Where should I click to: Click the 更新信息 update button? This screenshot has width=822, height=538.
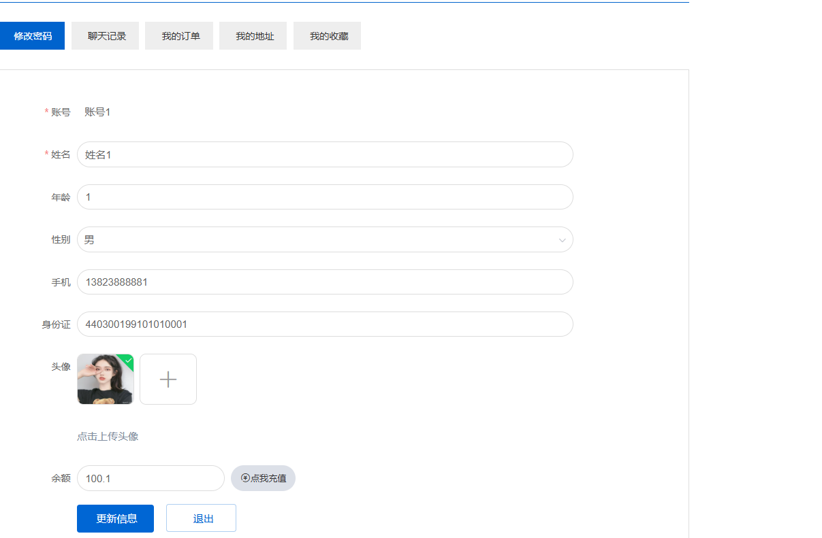tap(115, 518)
